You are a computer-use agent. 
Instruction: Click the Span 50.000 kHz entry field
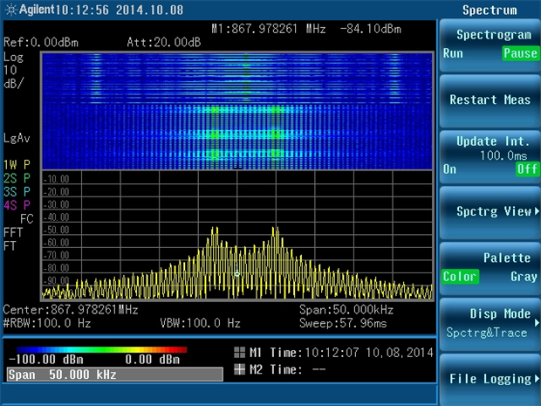coord(115,375)
